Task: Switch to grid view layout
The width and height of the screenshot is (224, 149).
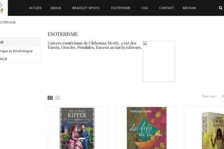Action: click(50, 98)
